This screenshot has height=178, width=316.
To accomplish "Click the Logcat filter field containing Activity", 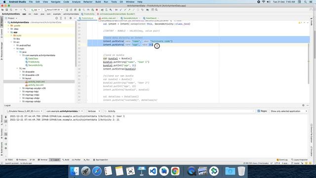I will [x=179, y=111].
